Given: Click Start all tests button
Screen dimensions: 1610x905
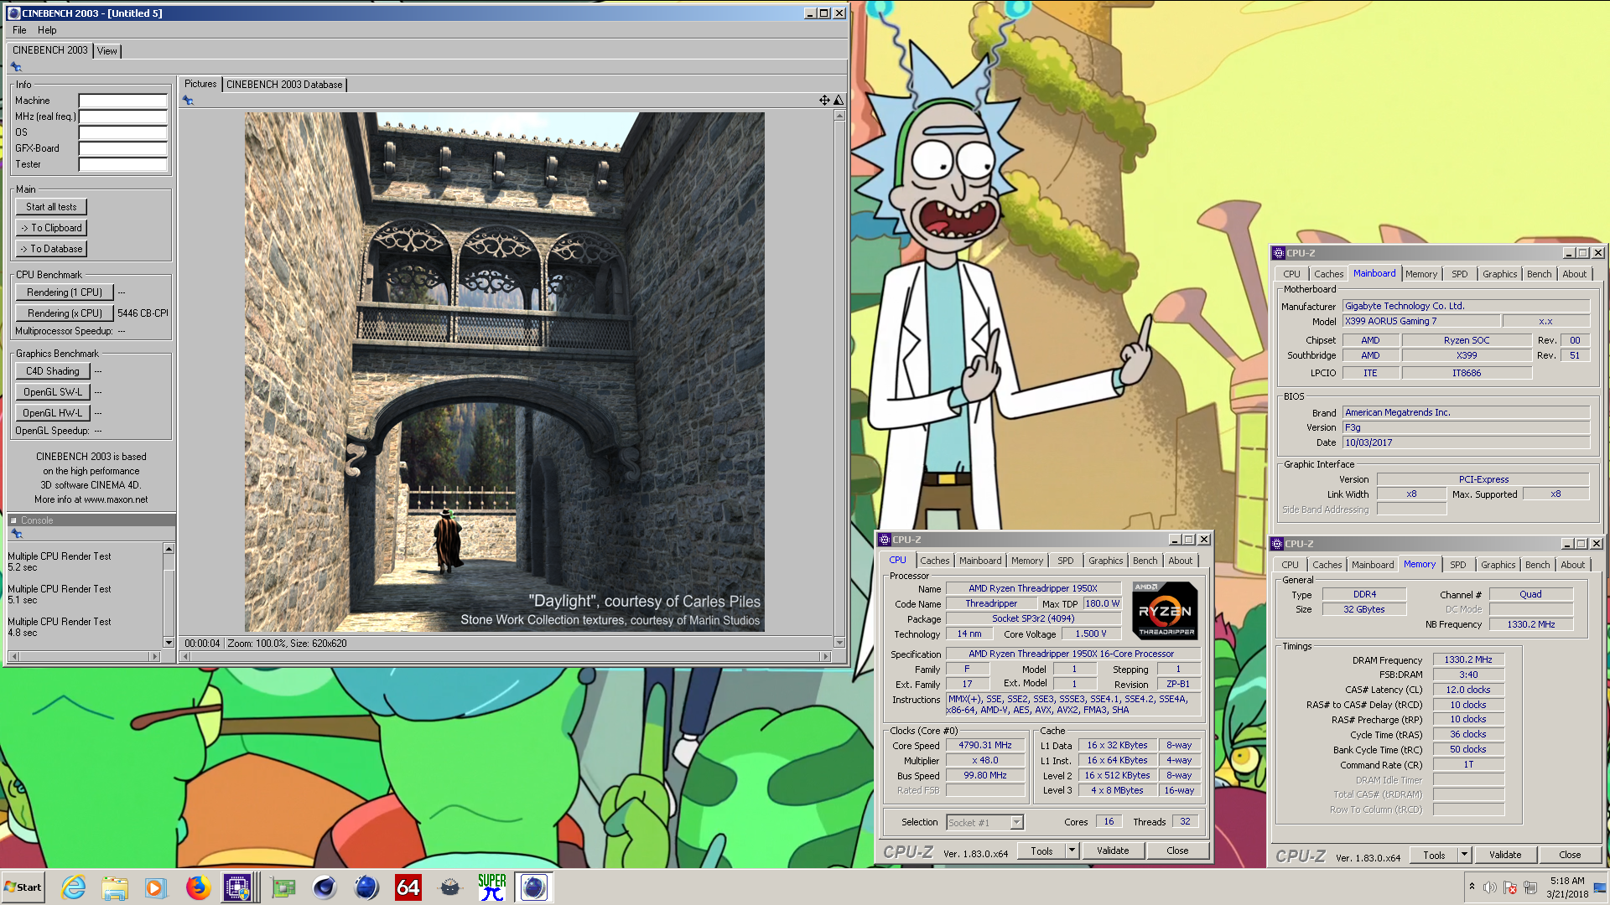Looking at the screenshot, I should tap(51, 207).
